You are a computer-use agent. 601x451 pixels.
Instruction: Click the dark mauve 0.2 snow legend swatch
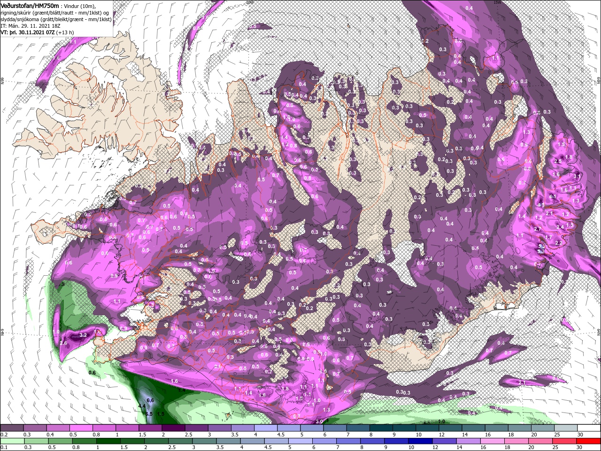12,428
